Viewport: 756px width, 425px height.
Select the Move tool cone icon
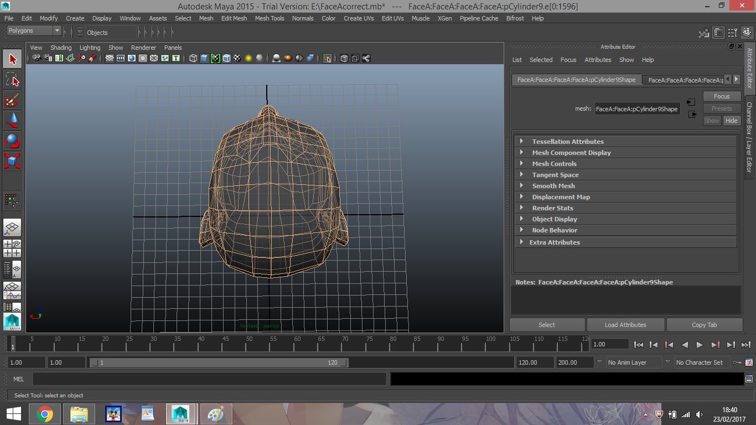coord(12,120)
